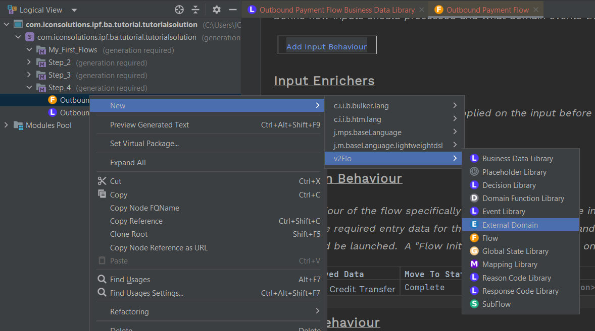Close the Outbound Payment Flow tab
Screen dimensions: 595x331
pyautogui.click(x=535, y=10)
